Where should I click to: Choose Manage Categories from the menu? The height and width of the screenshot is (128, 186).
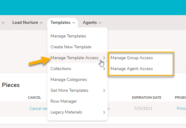click(77, 79)
